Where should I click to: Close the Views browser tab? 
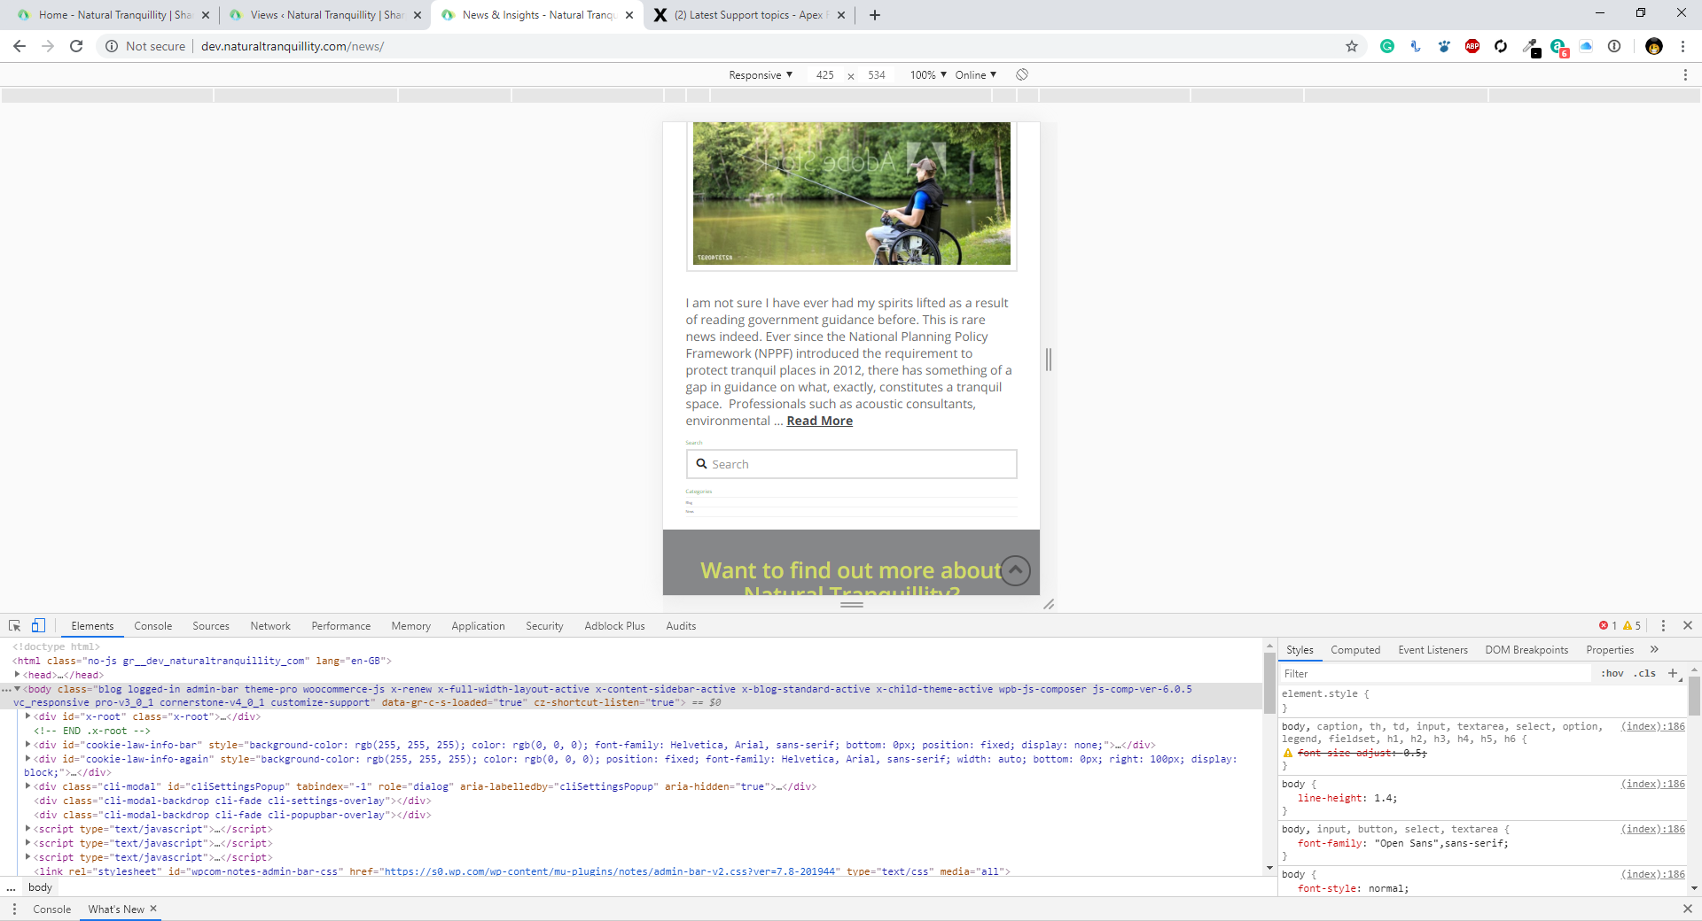click(418, 15)
